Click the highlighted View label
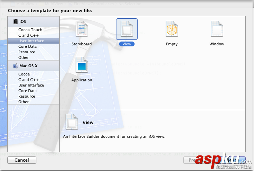Viewport: 254px width, 171px height. [x=127, y=44]
